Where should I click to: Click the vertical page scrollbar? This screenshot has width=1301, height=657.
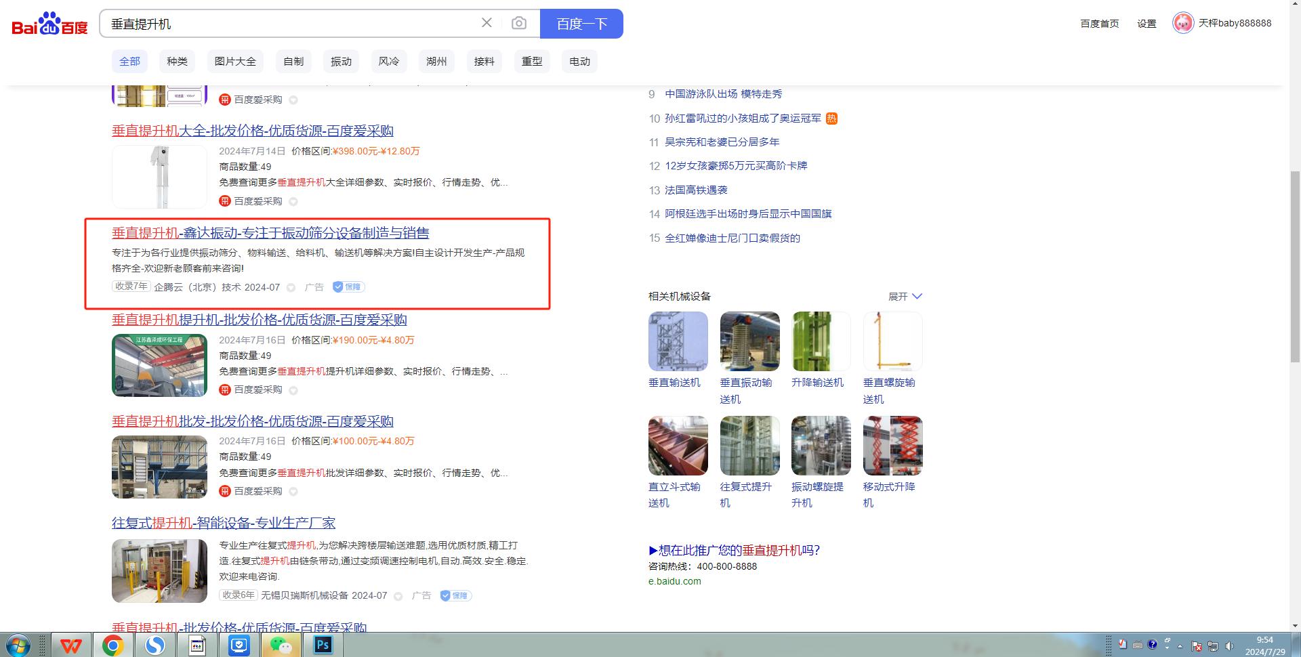point(1295,267)
